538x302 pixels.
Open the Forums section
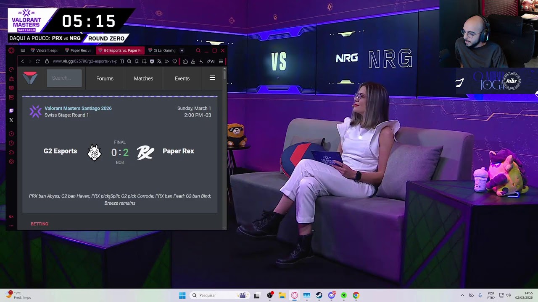(105, 78)
